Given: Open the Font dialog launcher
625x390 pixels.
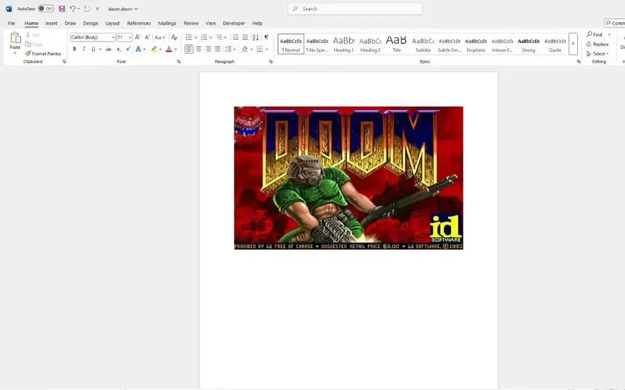Looking at the screenshot, I should 179,62.
